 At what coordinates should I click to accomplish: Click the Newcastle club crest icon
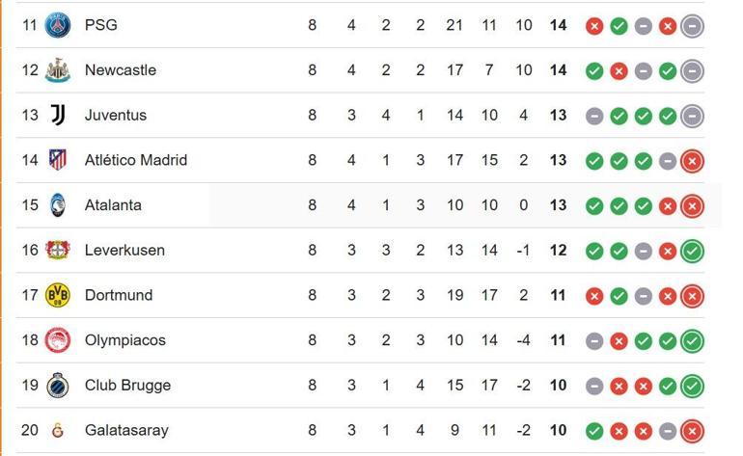click(58, 70)
